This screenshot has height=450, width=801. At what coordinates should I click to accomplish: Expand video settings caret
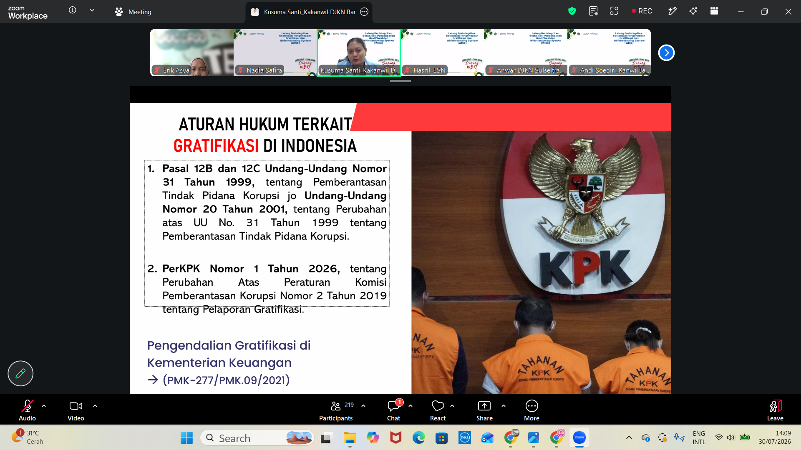(95, 406)
